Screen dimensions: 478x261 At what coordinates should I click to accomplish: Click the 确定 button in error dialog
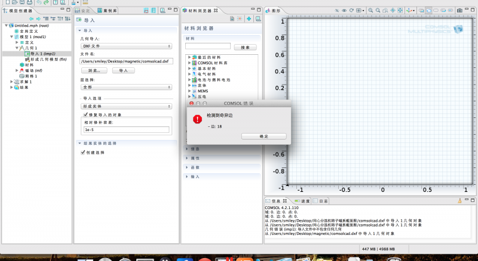[264, 136]
